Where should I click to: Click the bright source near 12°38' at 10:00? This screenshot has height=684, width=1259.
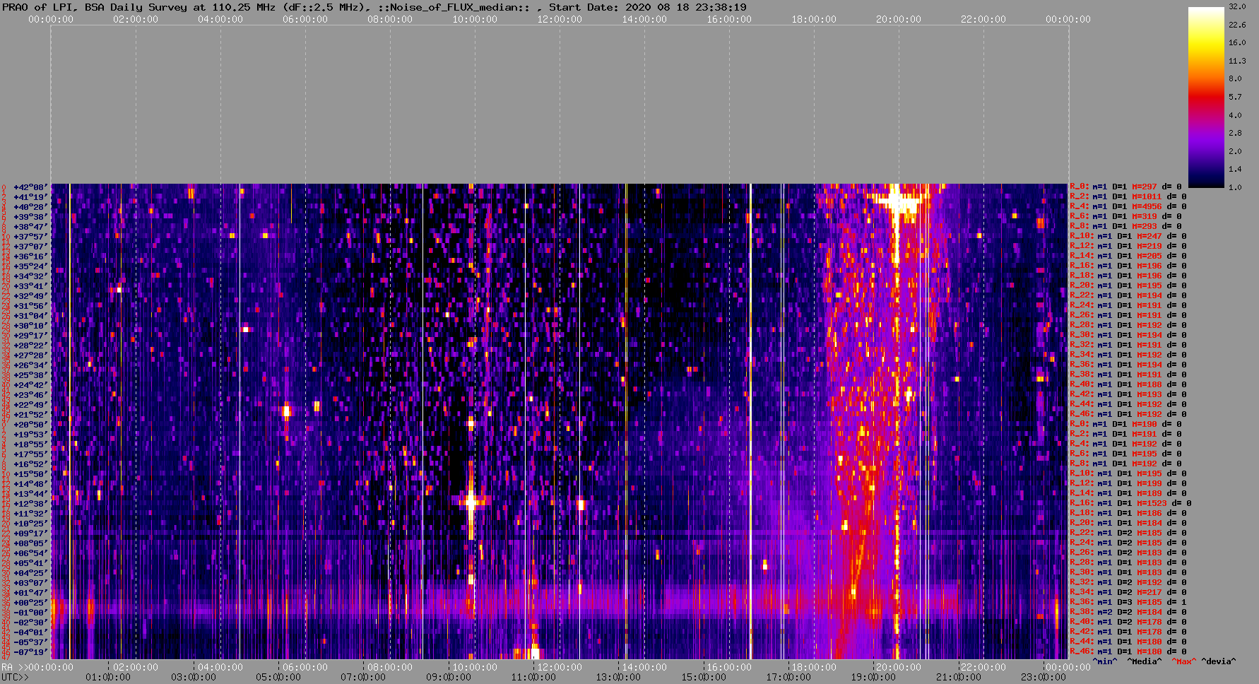(x=471, y=502)
